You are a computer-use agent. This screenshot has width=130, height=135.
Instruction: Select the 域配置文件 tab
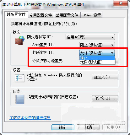(x=16, y=14)
